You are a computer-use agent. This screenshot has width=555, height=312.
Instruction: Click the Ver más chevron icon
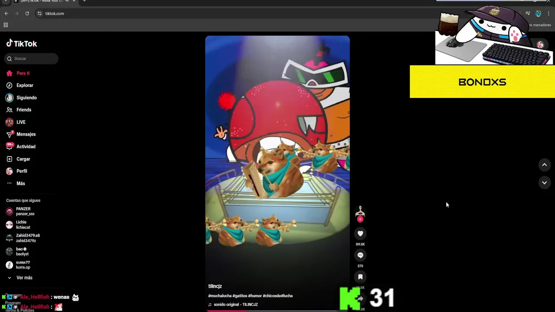coord(10,278)
